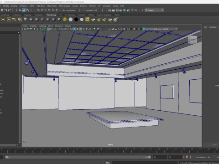Click the Save scene icon

pos(2,10)
